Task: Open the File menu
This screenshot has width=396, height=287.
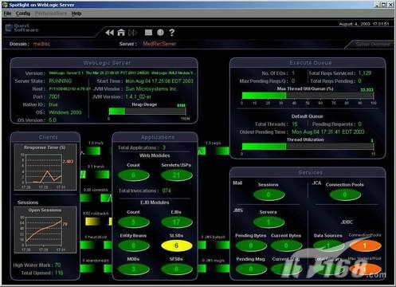Action: pyautogui.click(x=7, y=14)
